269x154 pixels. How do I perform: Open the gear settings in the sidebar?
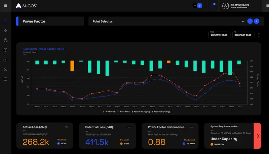pyautogui.click(x=5, y=40)
